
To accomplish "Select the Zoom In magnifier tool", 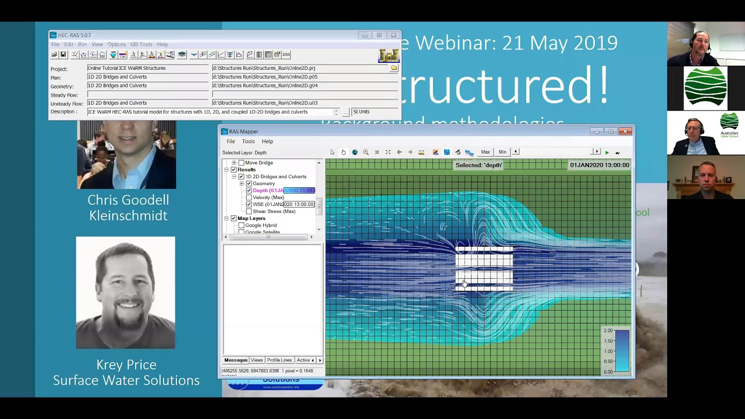I will (366, 152).
